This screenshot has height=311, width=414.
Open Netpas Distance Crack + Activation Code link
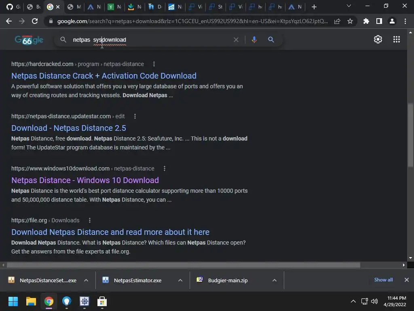[x=104, y=76]
